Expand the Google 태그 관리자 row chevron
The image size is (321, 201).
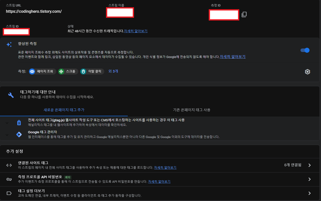(x=7, y=135)
